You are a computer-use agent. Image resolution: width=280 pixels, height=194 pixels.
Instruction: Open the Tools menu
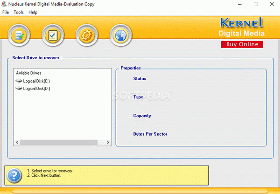tap(19, 12)
